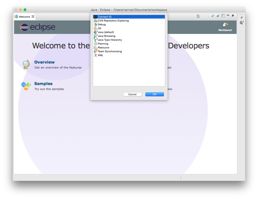This screenshot has height=199, width=258.
Task: Pick the Planning perspective
Action: 129,44
